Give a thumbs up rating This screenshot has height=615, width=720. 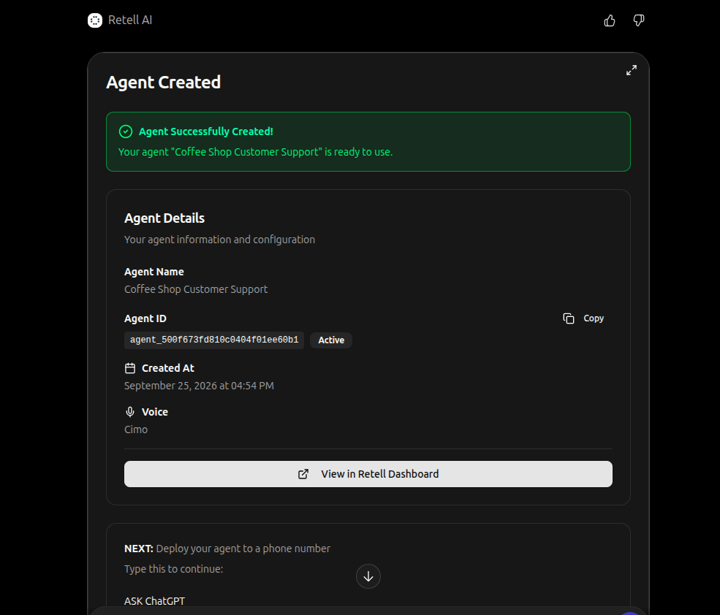pyautogui.click(x=610, y=20)
